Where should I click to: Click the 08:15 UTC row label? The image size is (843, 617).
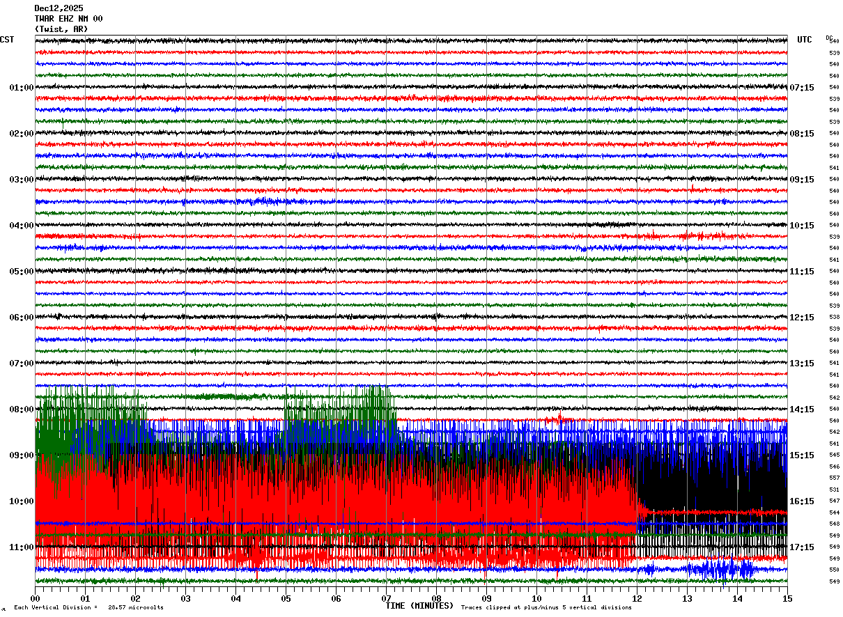pyautogui.click(x=802, y=134)
